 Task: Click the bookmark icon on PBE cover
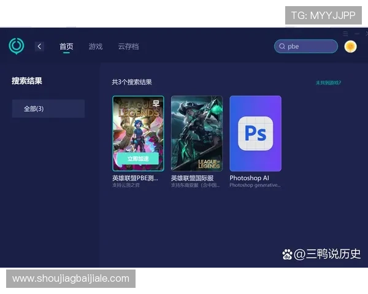coord(156,103)
